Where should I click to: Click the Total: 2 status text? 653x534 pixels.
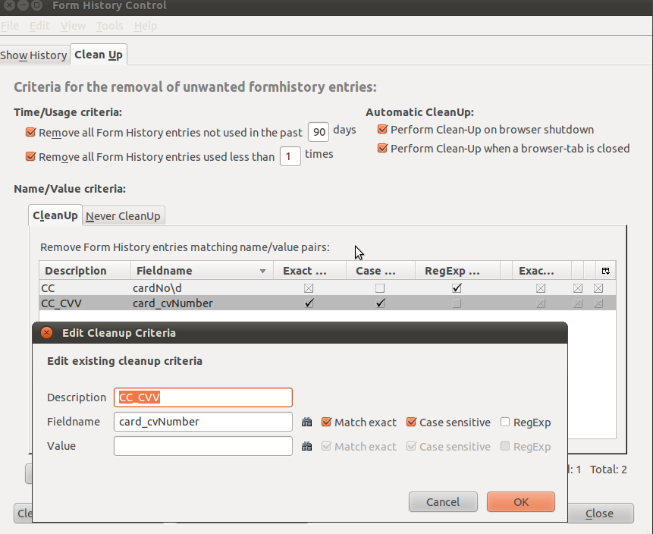[x=608, y=470]
